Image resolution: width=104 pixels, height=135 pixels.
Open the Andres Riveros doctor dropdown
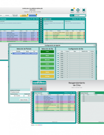click(88, 93)
